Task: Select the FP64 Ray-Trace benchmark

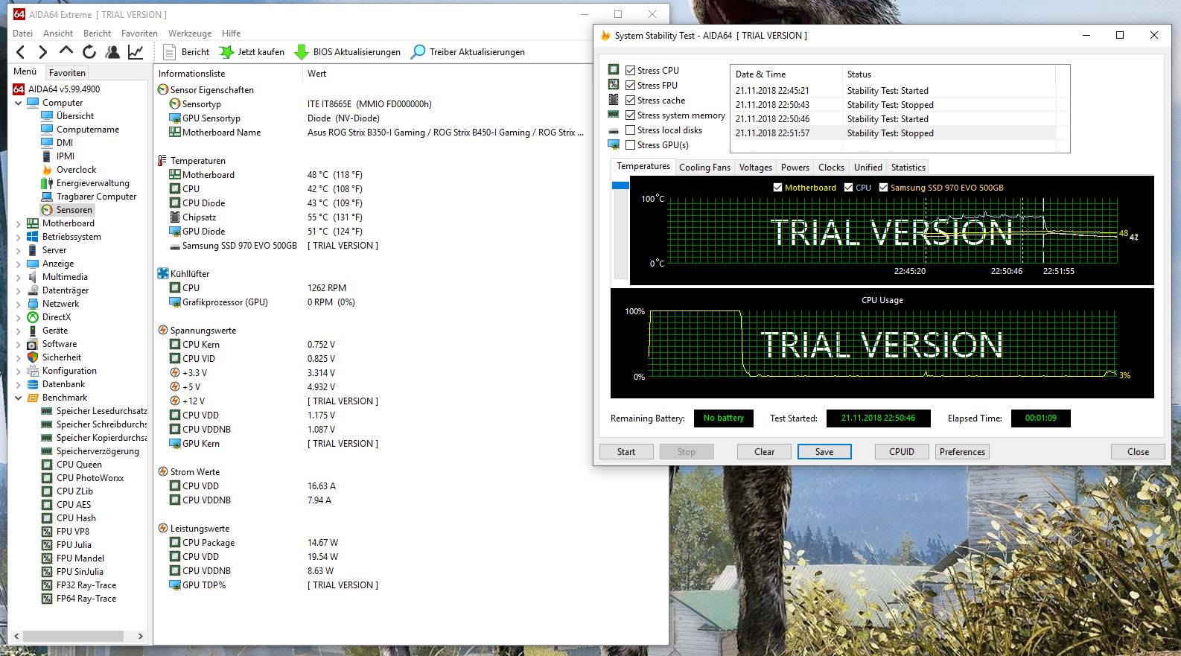Action: pos(86,599)
